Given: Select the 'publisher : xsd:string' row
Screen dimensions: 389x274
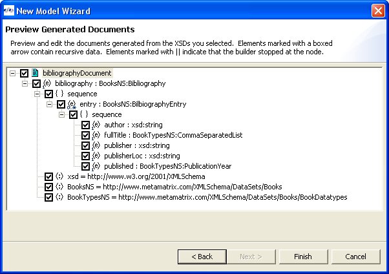Looking at the screenshot, I should point(137,145).
